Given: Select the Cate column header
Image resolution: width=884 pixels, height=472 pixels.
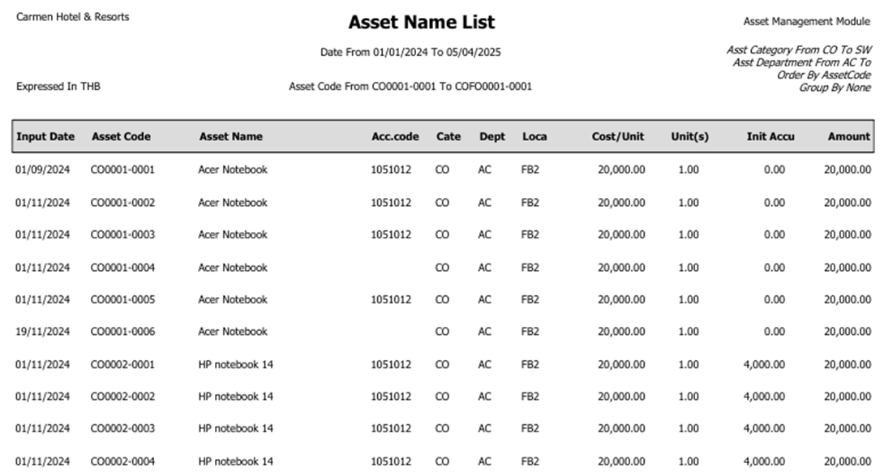Looking at the screenshot, I should pos(448,137).
